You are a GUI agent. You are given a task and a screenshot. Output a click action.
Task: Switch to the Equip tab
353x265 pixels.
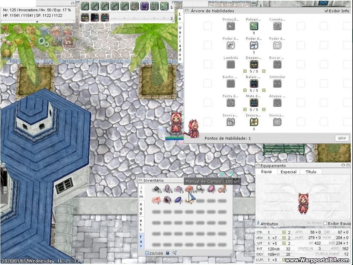[x=266, y=171]
